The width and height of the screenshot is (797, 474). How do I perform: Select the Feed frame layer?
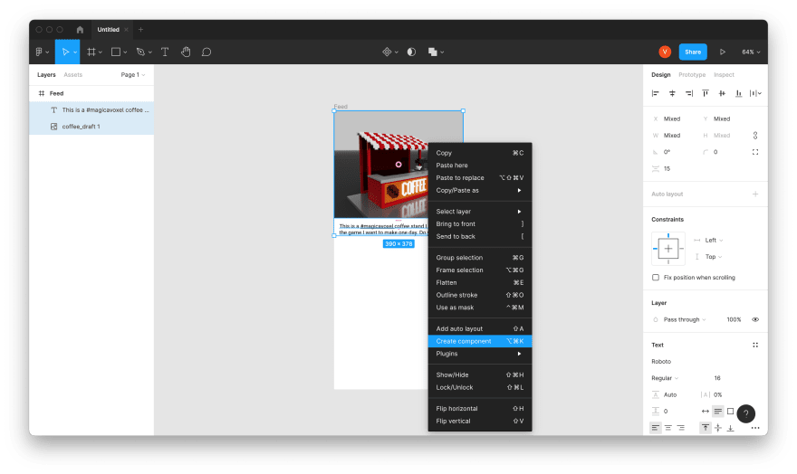91,93
